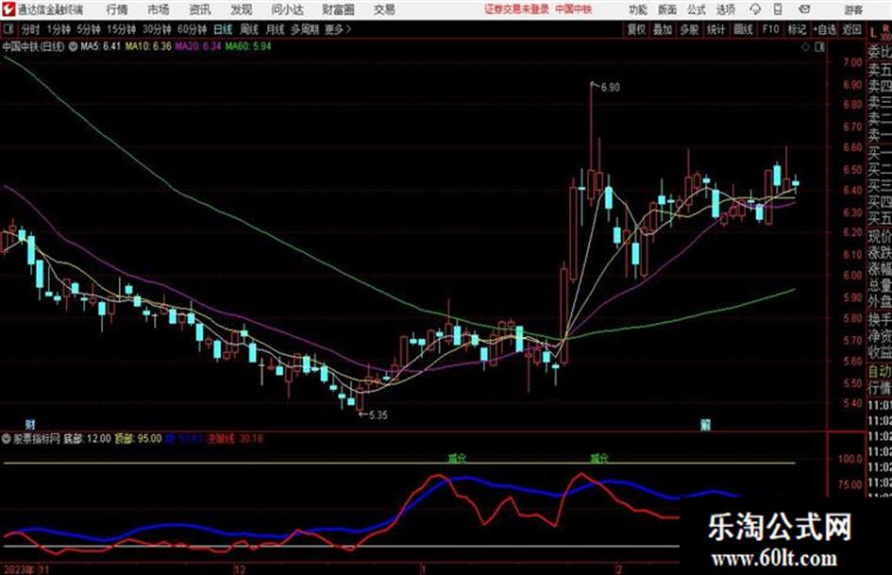The height and width of the screenshot is (575, 892).
Task: Click the L tab in side panel
Action: (x=873, y=32)
